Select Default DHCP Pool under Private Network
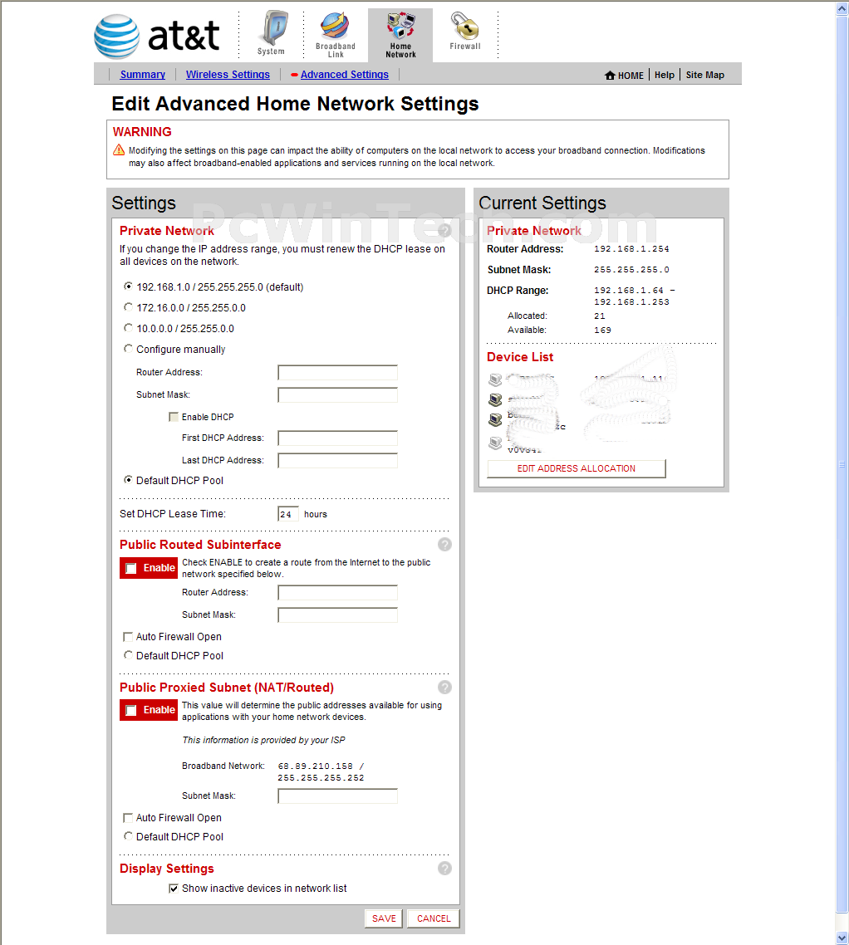The image size is (849, 945). coord(128,480)
